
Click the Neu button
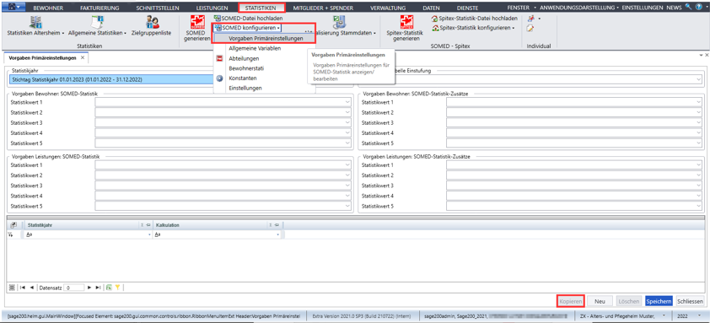click(x=600, y=301)
